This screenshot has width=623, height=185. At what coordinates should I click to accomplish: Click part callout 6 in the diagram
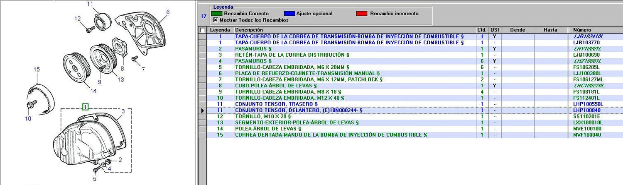pyautogui.click(x=168, y=12)
